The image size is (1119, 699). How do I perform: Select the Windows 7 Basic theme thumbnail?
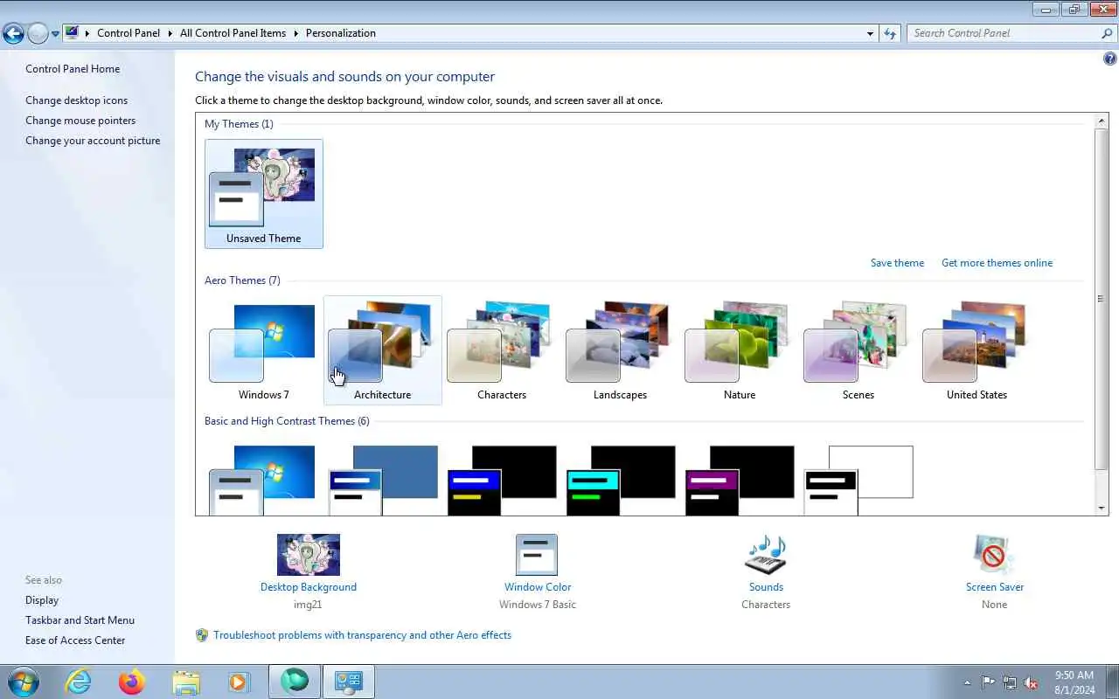pyautogui.click(x=262, y=480)
